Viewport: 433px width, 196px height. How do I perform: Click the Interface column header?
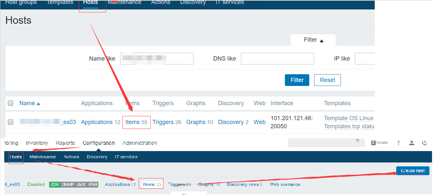282,103
